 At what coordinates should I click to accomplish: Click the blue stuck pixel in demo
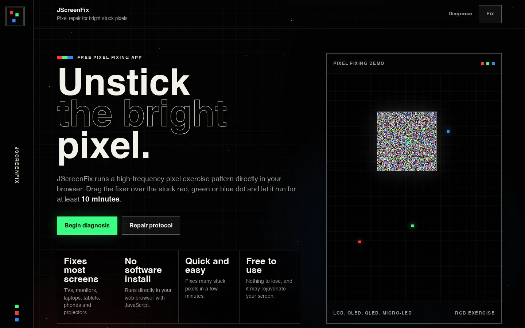coord(448,131)
